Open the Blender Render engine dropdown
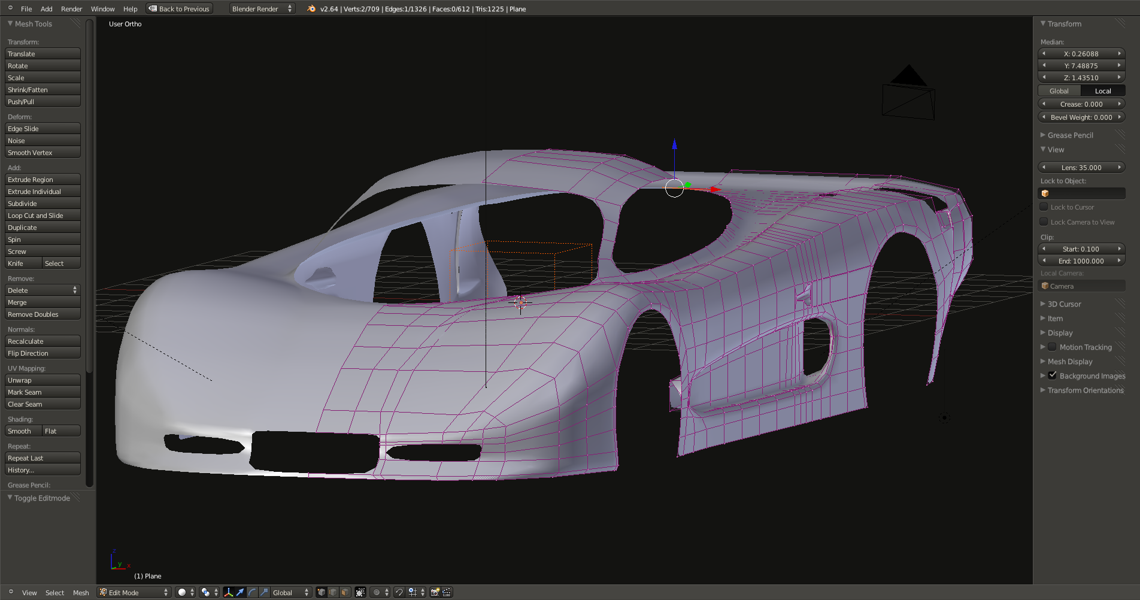Screen dimensions: 1140x600 click(x=262, y=8)
